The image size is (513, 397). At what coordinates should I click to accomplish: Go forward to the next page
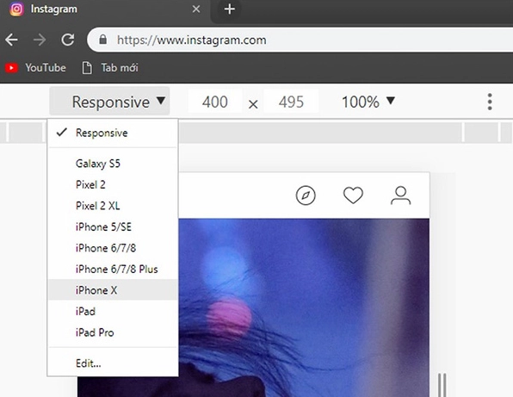pyautogui.click(x=40, y=40)
